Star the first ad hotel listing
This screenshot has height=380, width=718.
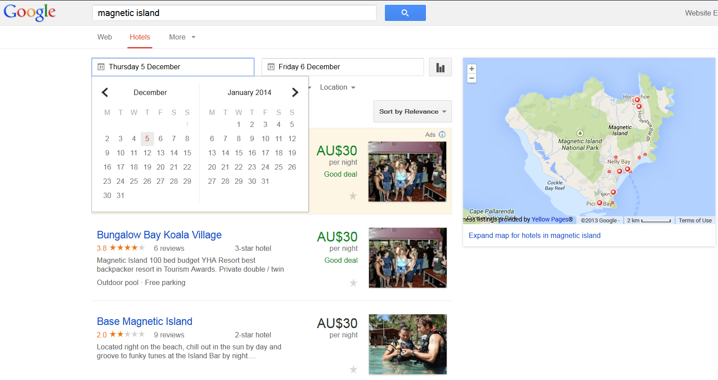tap(353, 196)
